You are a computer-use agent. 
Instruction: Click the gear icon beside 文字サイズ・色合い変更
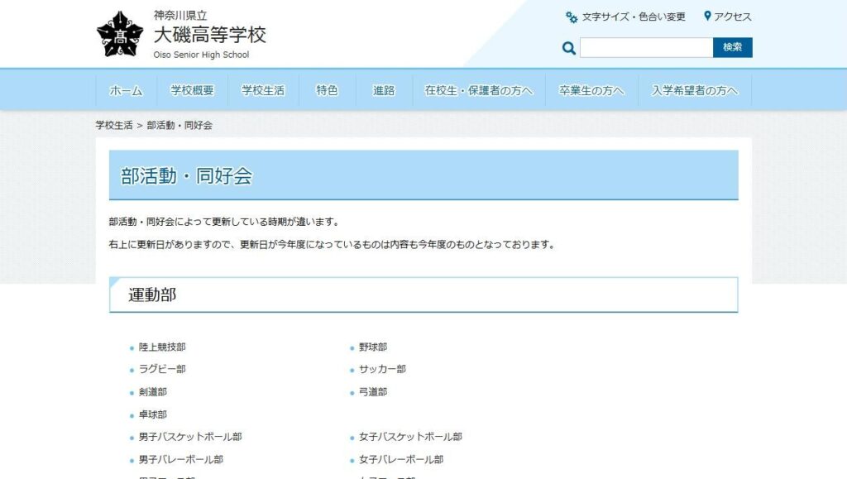point(572,17)
